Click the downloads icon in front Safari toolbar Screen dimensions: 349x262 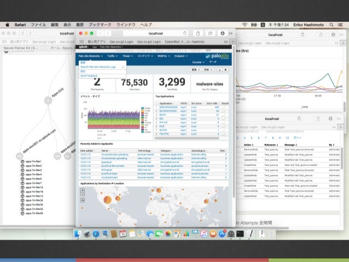tap(222, 33)
